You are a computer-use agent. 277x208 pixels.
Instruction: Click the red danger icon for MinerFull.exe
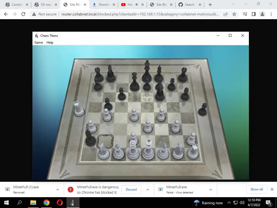71,190
